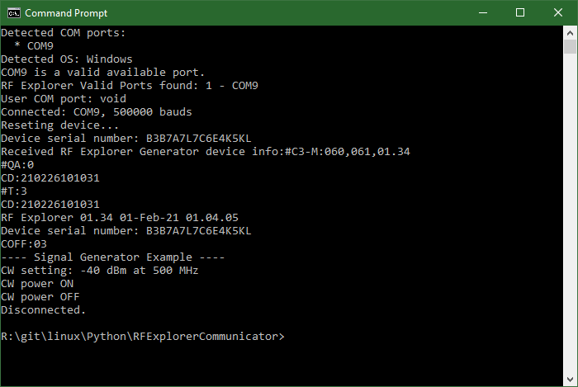Click the 'CW setting: -40 dBm' line
Viewport: 578px width, 387px height.
(99, 271)
